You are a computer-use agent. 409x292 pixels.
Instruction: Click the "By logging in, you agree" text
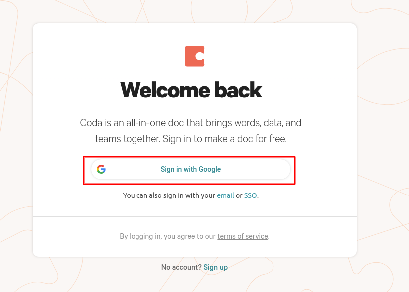pyautogui.click(x=167, y=236)
